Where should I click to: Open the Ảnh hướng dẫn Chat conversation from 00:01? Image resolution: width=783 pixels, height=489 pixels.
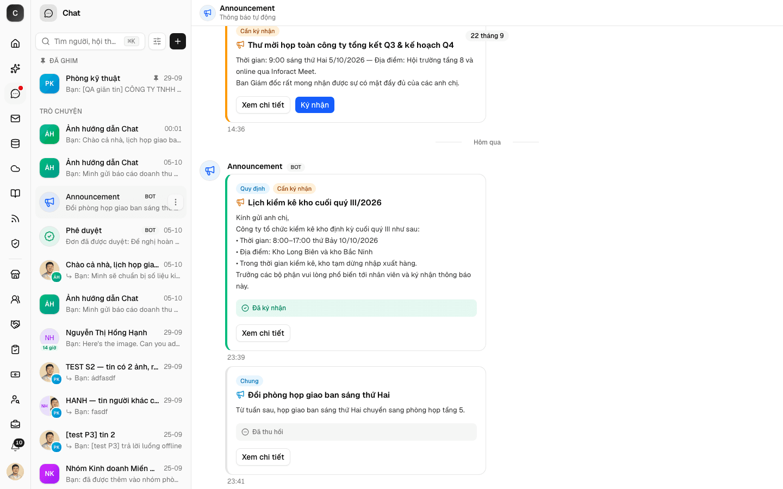coord(111,134)
